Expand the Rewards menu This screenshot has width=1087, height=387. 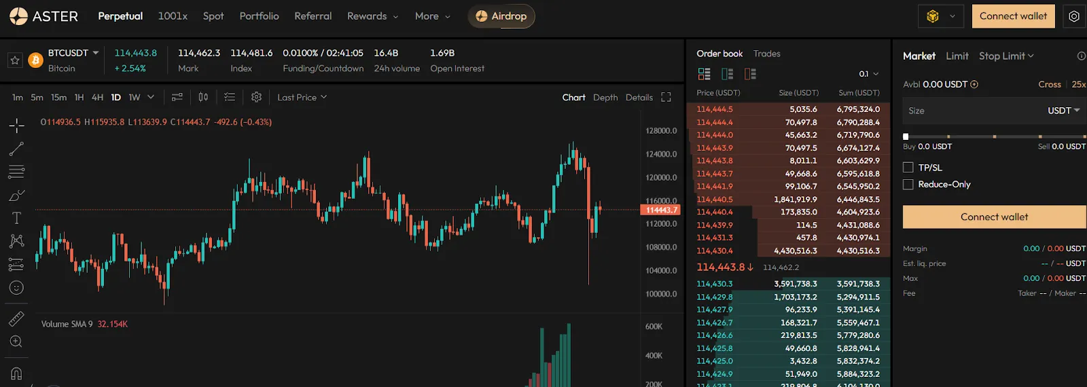372,16
